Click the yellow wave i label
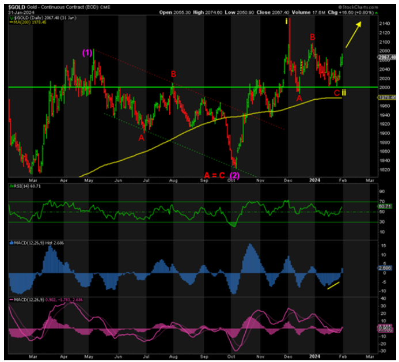This screenshot has width=399, height=362. [287, 21]
